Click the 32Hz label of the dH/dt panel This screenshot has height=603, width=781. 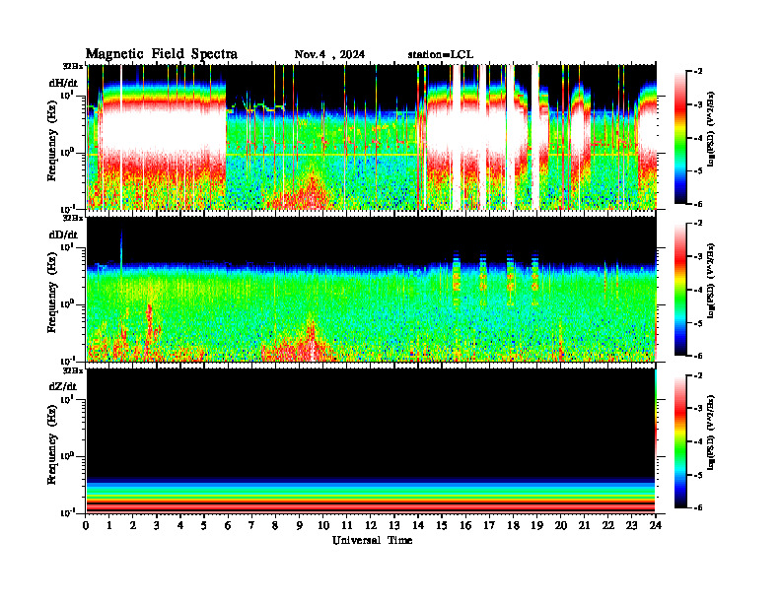pos(73,65)
